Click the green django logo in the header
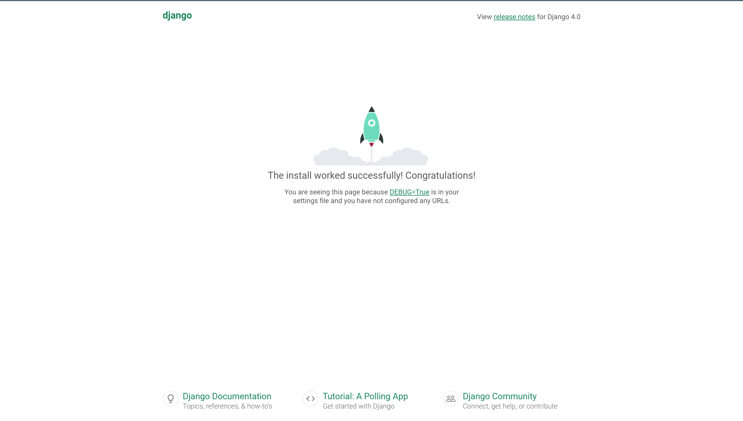This screenshot has width=743, height=421. (x=177, y=15)
